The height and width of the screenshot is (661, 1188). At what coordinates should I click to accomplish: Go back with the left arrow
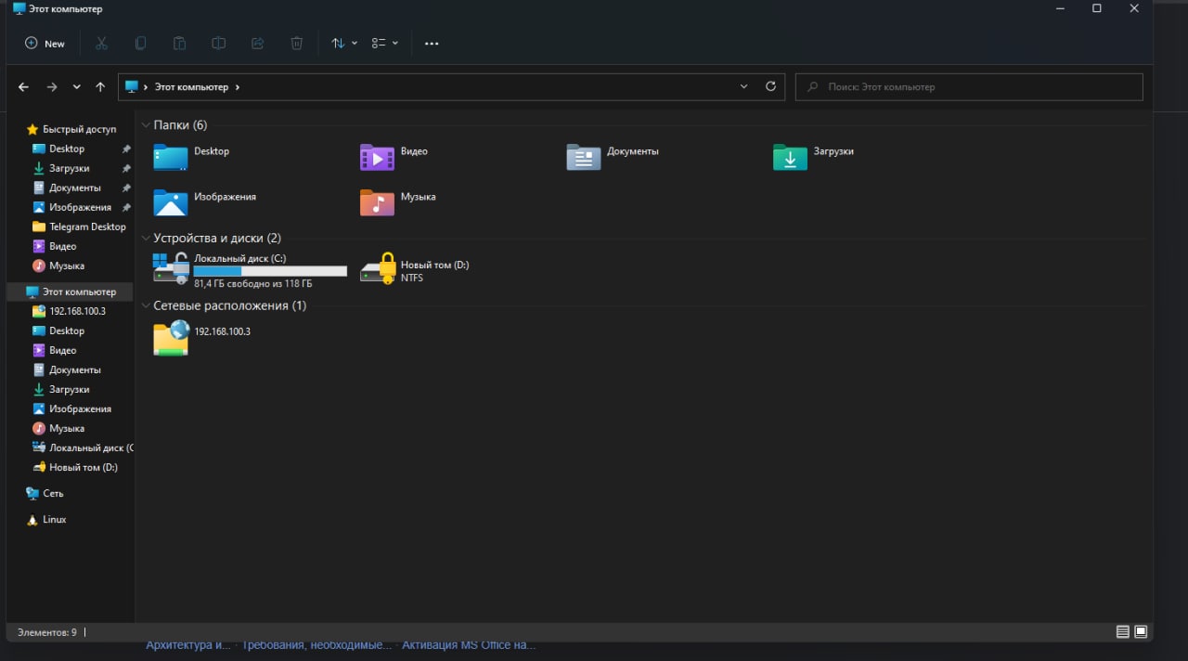tap(24, 87)
